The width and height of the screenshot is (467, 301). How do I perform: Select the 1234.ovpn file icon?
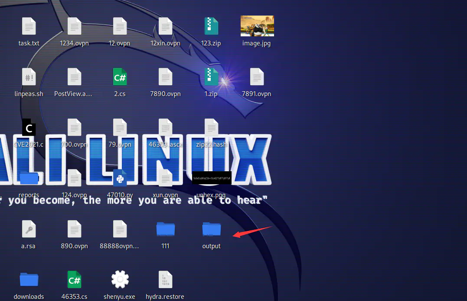tap(75, 26)
